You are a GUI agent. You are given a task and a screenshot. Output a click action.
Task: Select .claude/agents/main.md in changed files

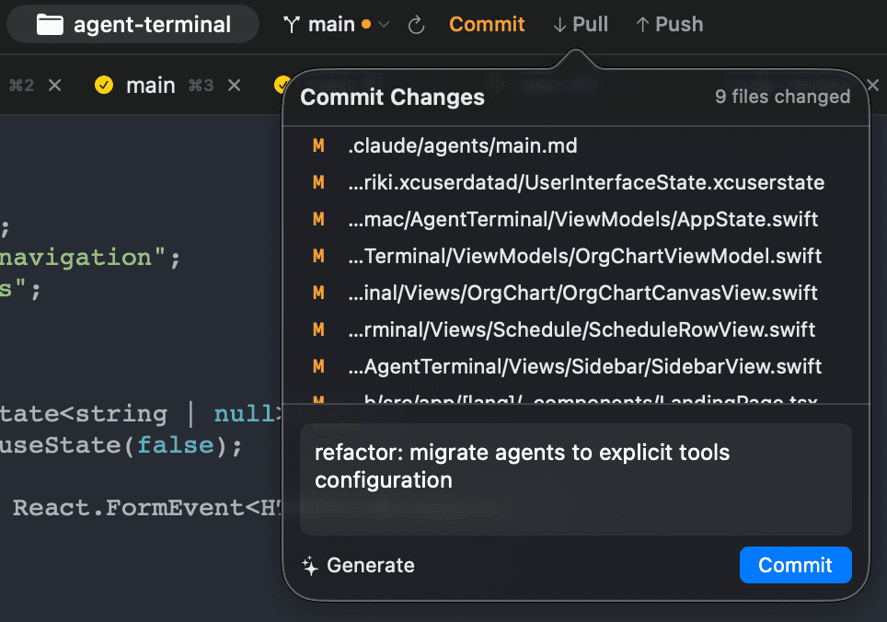pyautogui.click(x=462, y=145)
